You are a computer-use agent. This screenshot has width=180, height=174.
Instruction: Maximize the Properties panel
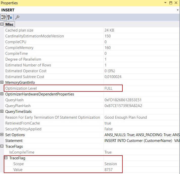click(171, 3)
